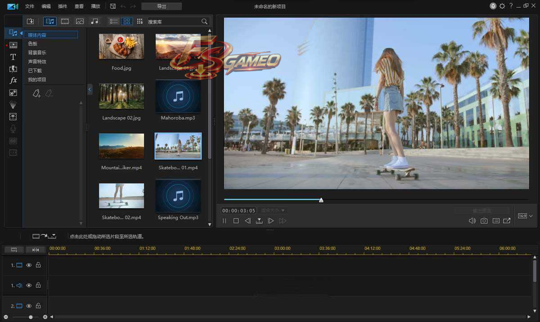Click the timeline zoom slider knob
This screenshot has height=322, width=540.
(x=31, y=317)
